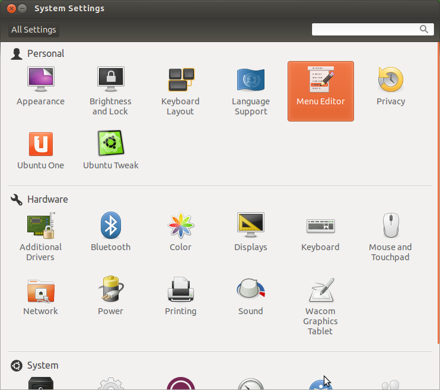Open the Color management panel
Image resolution: width=440 pixels, height=390 pixels.
coord(180,232)
